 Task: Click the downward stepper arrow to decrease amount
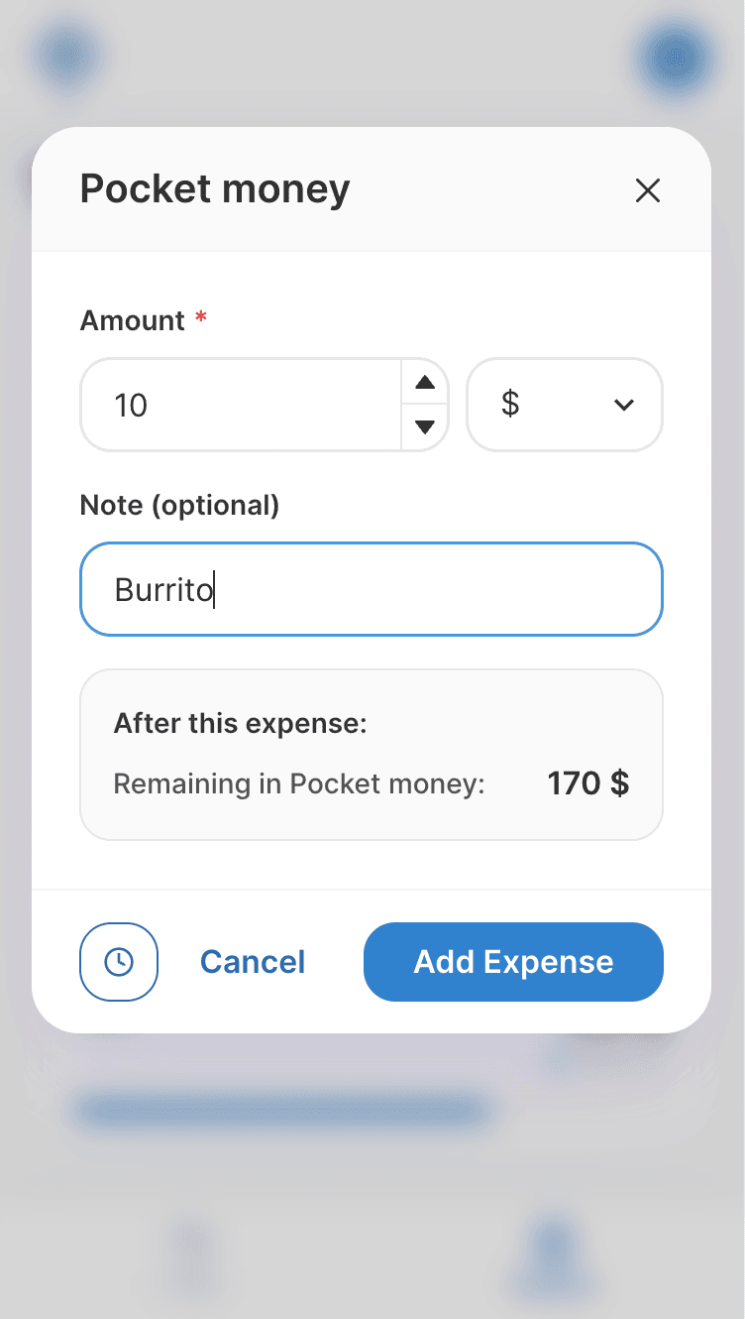424,427
